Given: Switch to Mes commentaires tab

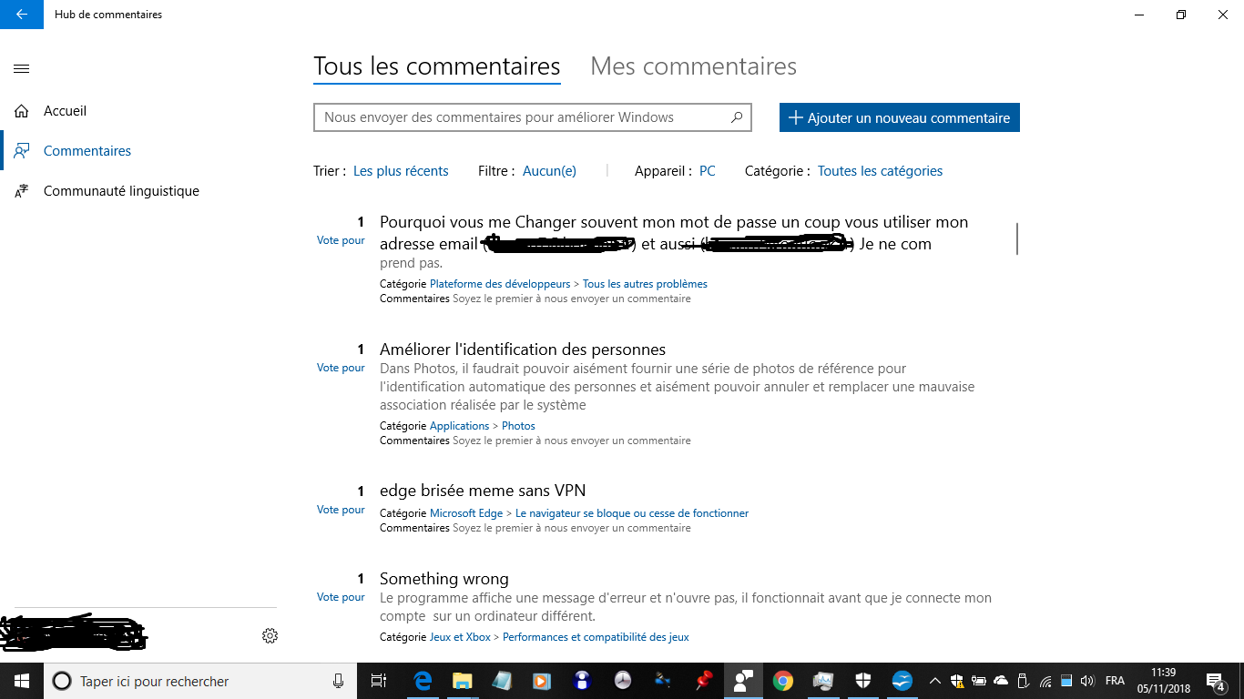Looking at the screenshot, I should [x=694, y=66].
